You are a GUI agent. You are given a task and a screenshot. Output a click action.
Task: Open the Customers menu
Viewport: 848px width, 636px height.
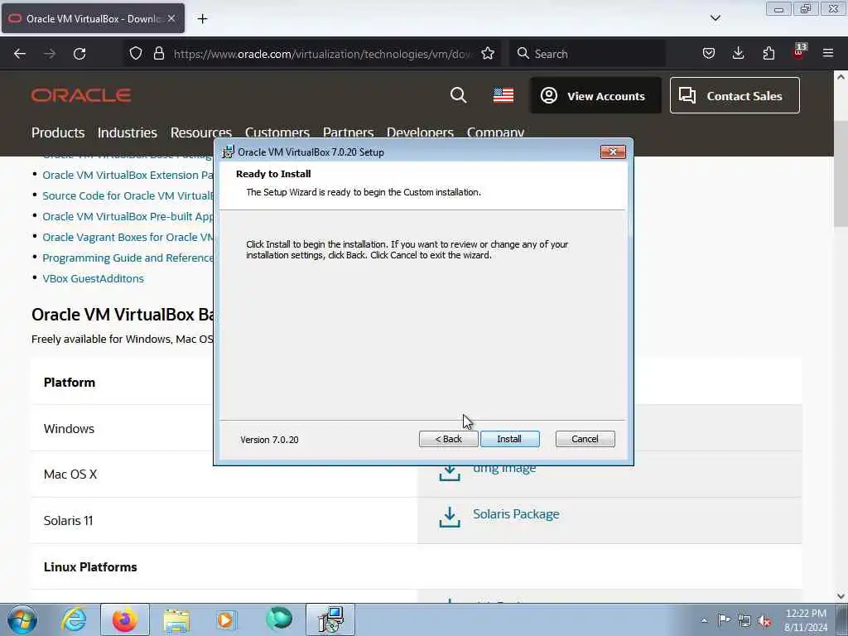tap(277, 132)
